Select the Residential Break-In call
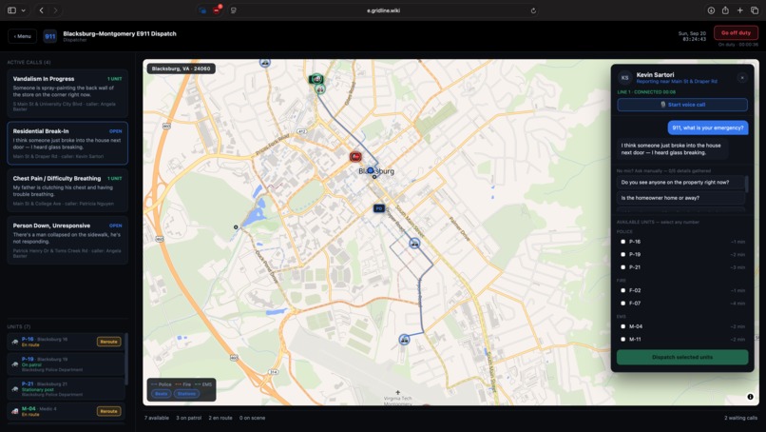Image resolution: width=766 pixels, height=432 pixels. (x=67, y=144)
